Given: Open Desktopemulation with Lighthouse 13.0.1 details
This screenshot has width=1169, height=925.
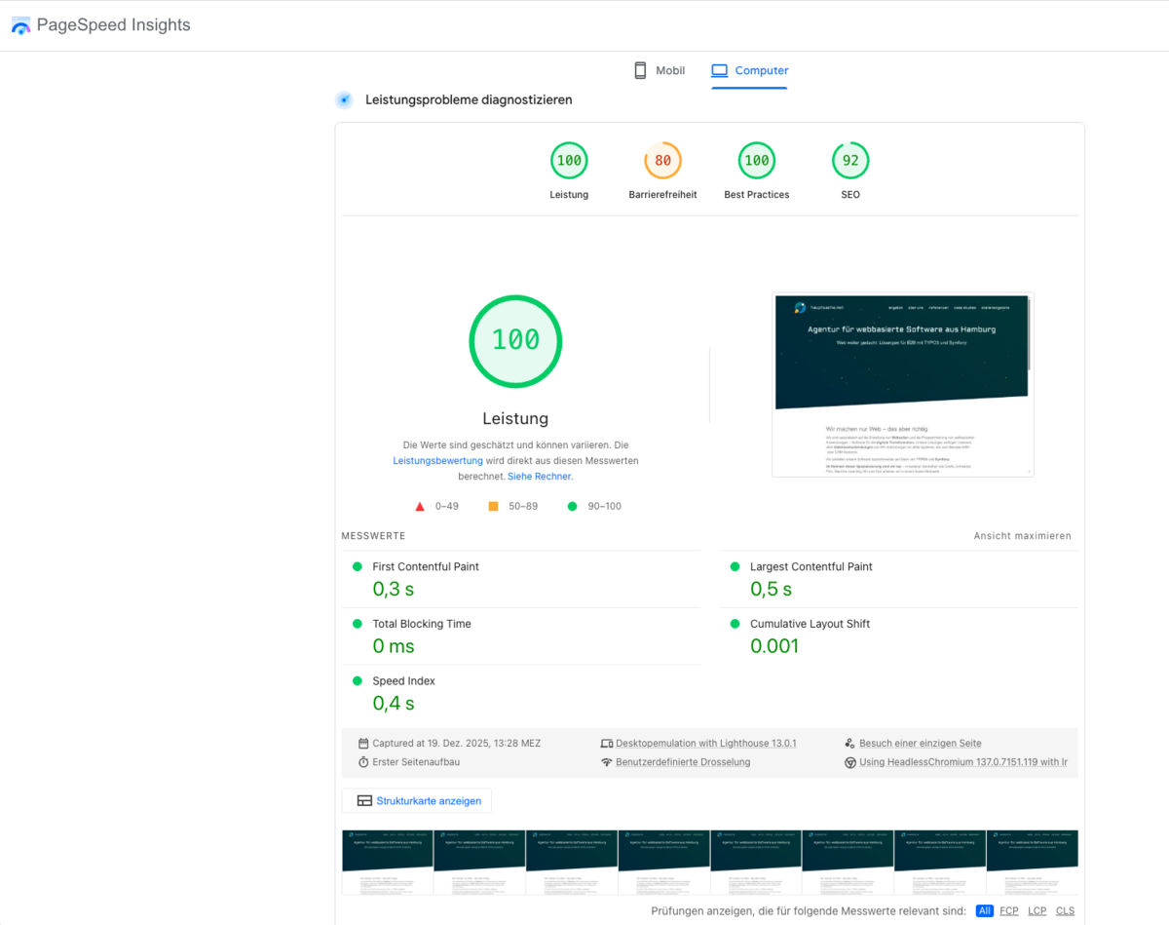Looking at the screenshot, I should pos(705,744).
